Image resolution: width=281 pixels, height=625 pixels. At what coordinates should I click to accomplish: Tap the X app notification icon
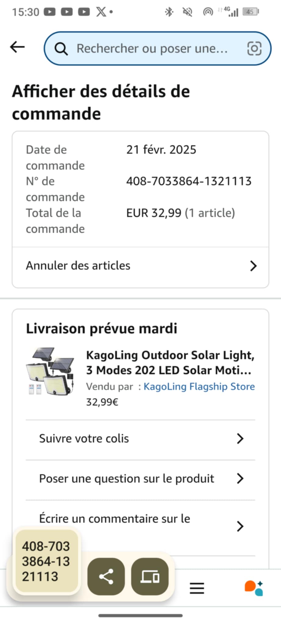click(101, 12)
